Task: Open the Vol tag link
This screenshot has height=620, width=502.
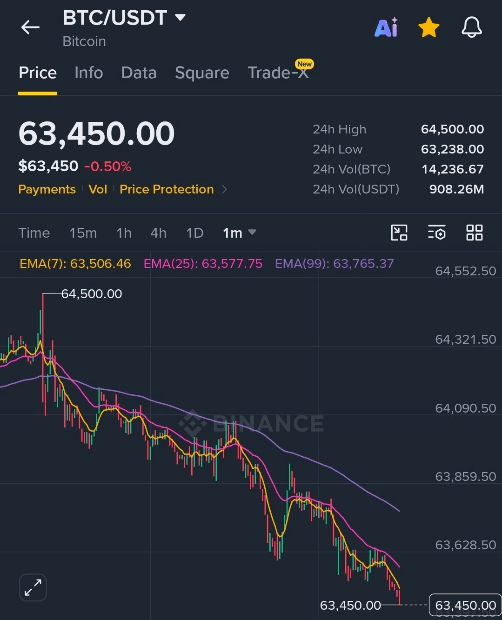Action: click(98, 189)
